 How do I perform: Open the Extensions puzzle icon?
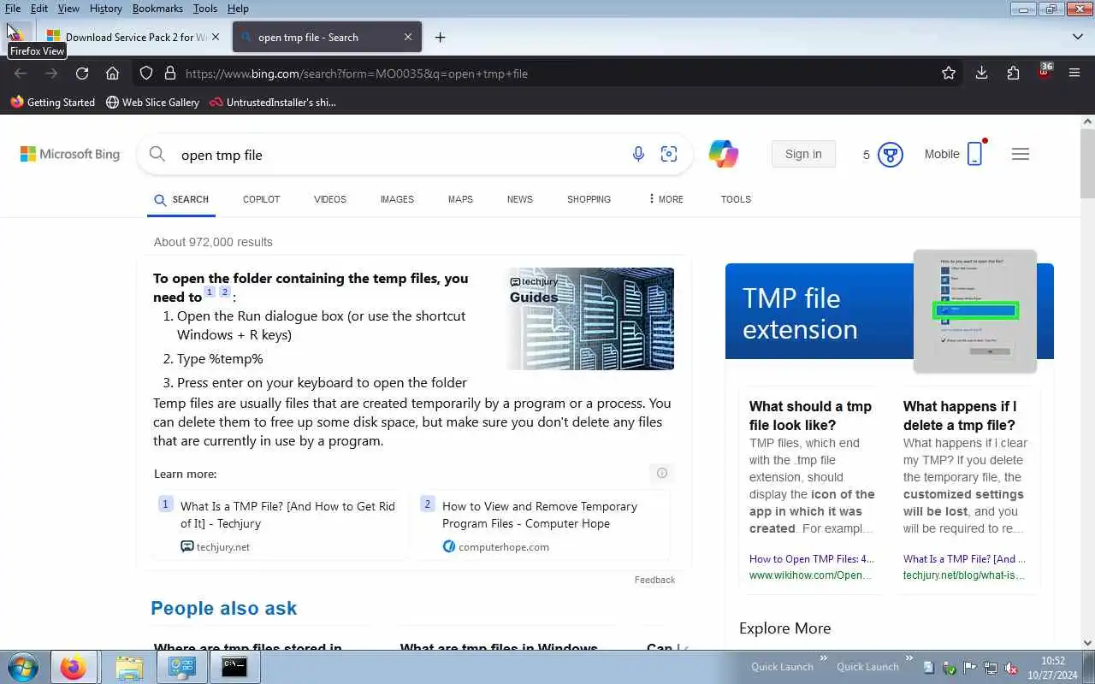[x=1013, y=74]
